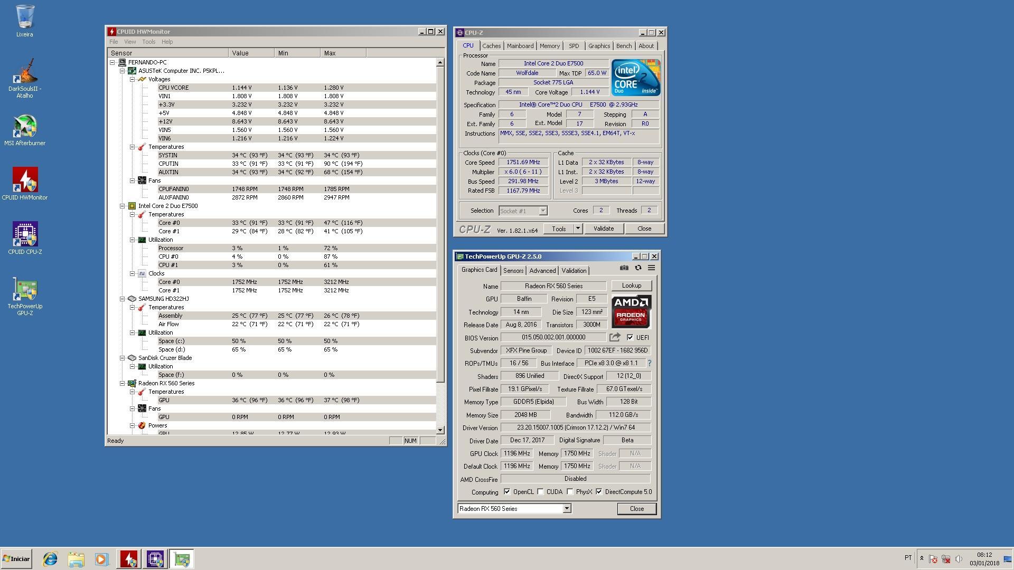
Task: Collapse the Clocks tree node
Action: point(132,273)
